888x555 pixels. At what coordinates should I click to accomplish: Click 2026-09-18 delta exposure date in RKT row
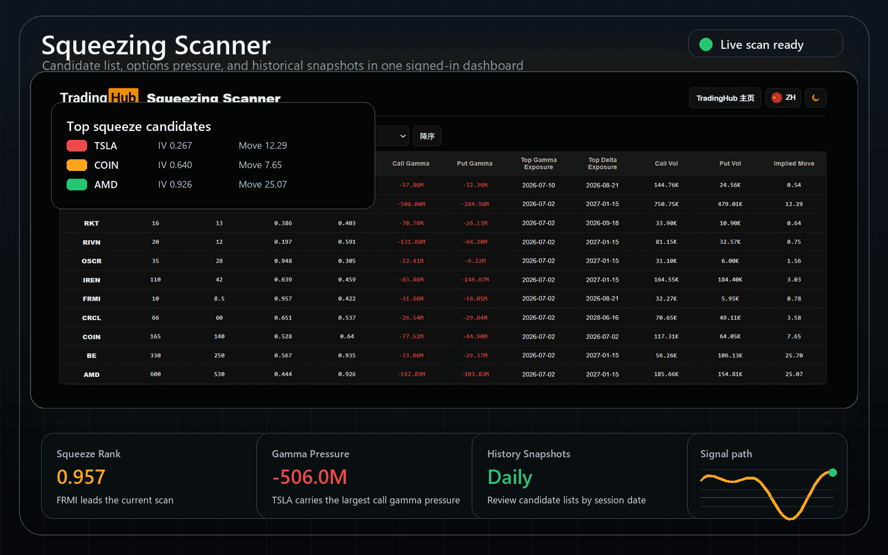tap(602, 223)
